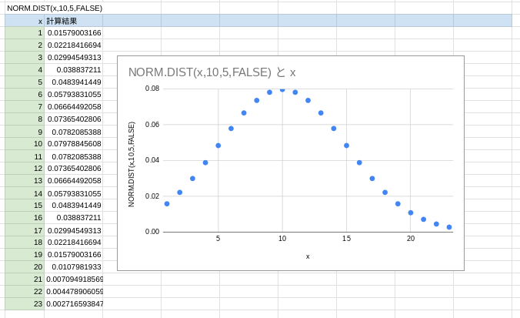The width and height of the screenshot is (520, 318).
Task: Select the cell with value 0.007094918569
Action: click(x=73, y=279)
